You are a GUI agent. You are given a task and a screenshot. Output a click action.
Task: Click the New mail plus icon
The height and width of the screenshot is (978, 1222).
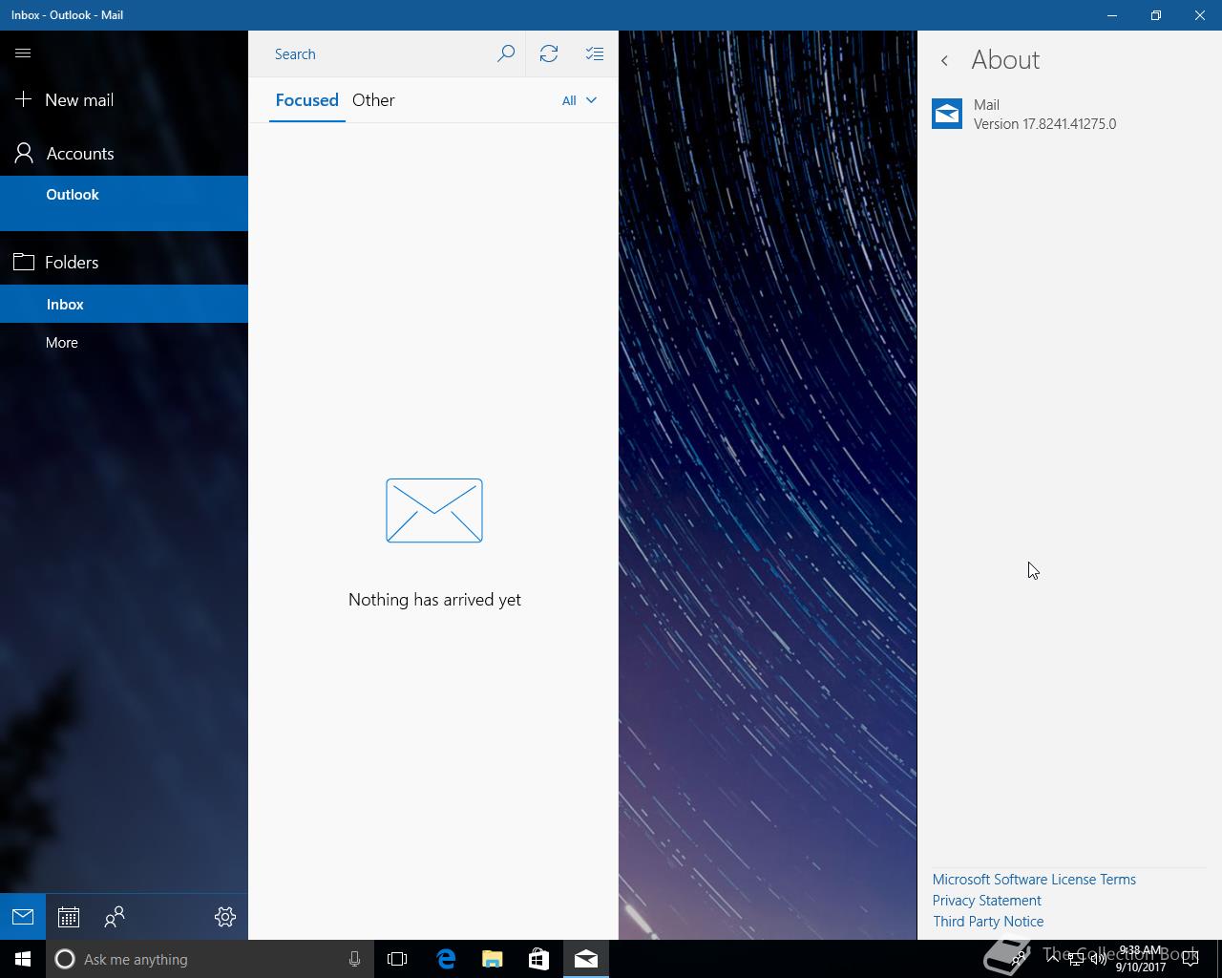pos(24,99)
